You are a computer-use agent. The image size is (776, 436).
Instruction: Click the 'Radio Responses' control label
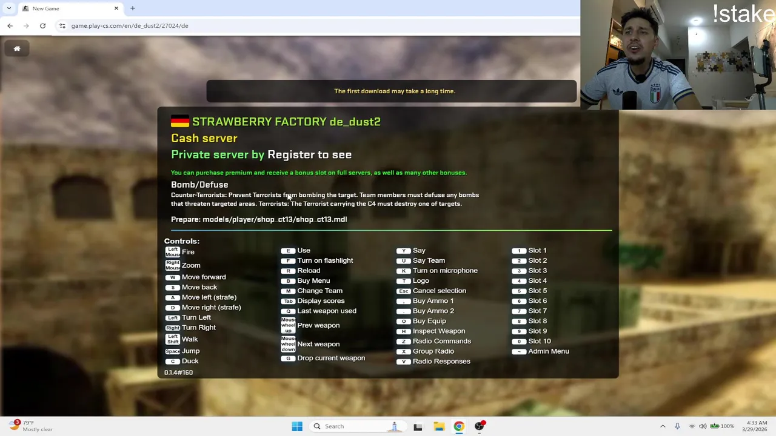coord(441,362)
